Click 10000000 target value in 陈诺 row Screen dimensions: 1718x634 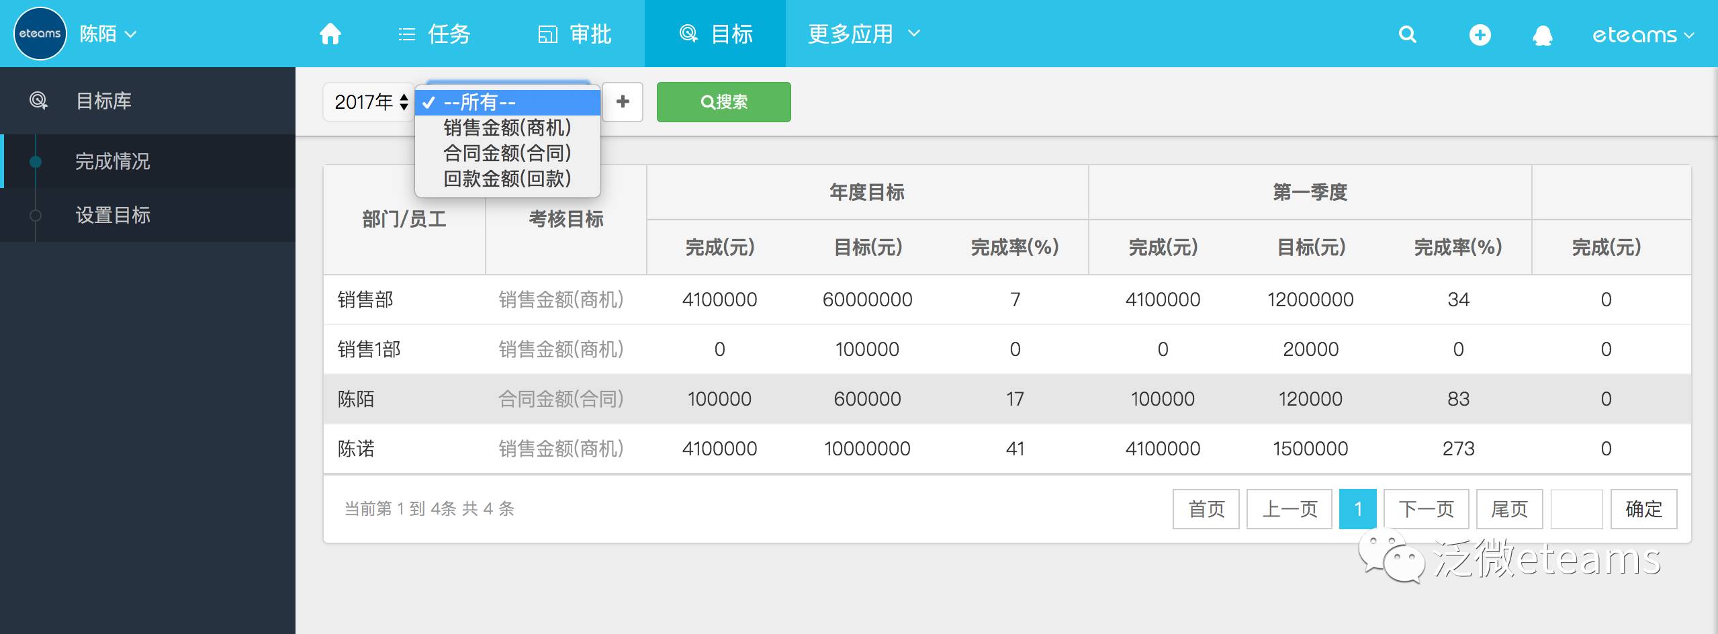tap(868, 449)
